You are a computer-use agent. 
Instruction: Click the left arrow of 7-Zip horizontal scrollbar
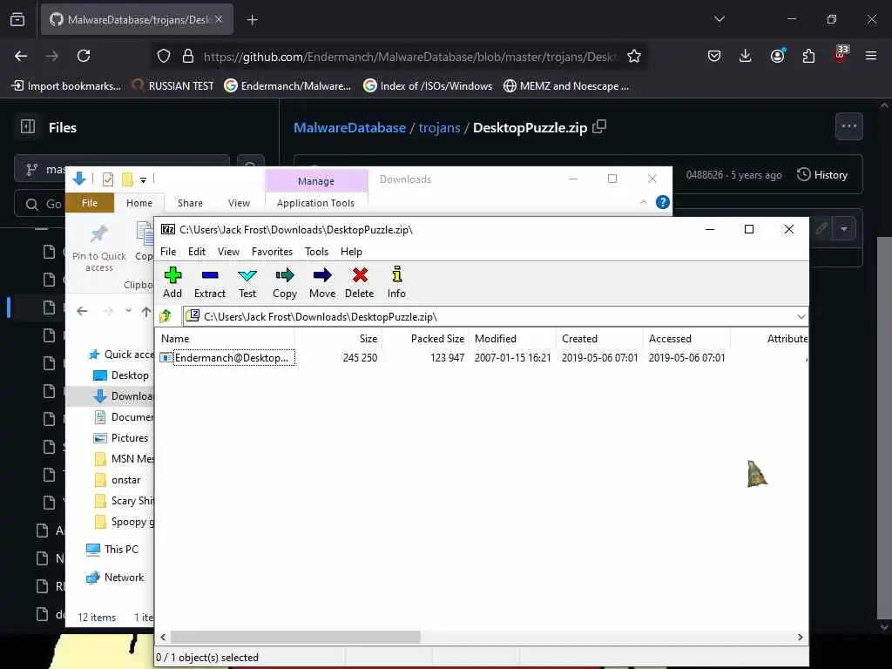[163, 637]
